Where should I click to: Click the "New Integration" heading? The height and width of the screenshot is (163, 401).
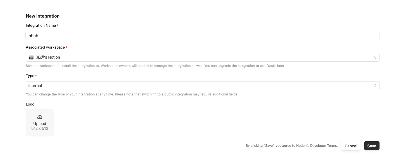(x=43, y=16)
